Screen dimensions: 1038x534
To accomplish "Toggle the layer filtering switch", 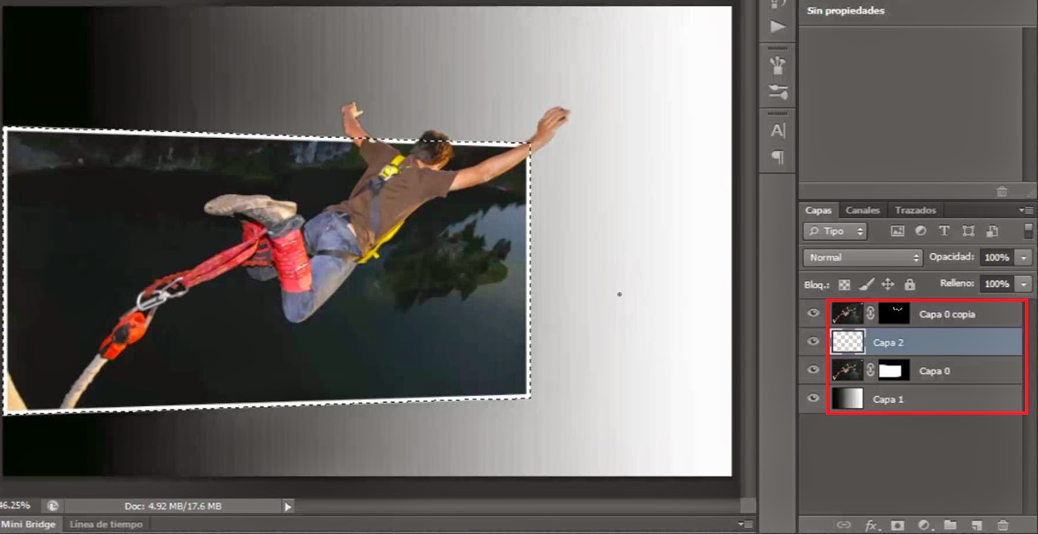I will pos(1028,231).
